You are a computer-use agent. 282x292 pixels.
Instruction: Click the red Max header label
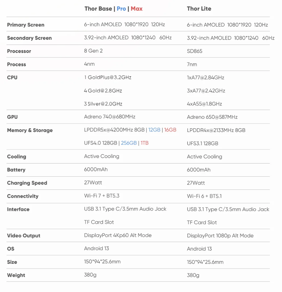point(137,9)
